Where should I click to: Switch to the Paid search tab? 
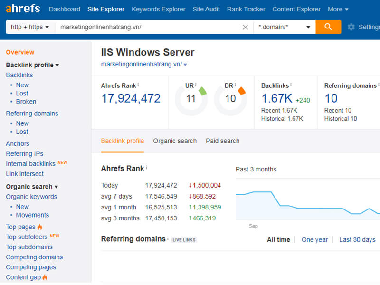[x=222, y=141]
